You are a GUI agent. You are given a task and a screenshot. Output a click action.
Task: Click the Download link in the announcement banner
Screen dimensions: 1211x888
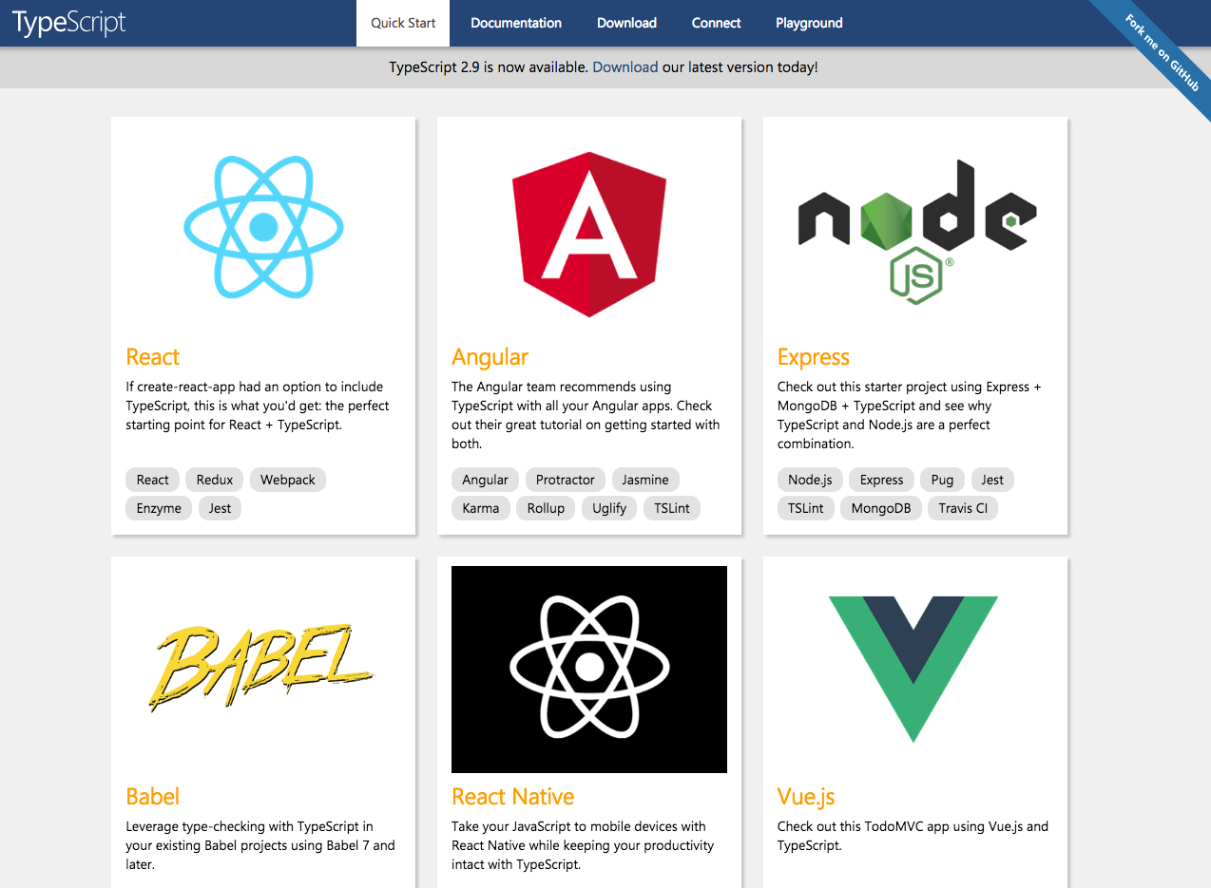click(625, 67)
